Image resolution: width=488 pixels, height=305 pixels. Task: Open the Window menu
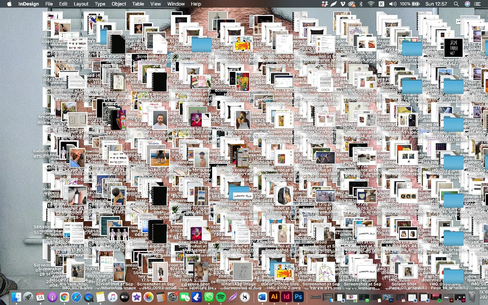(x=176, y=4)
